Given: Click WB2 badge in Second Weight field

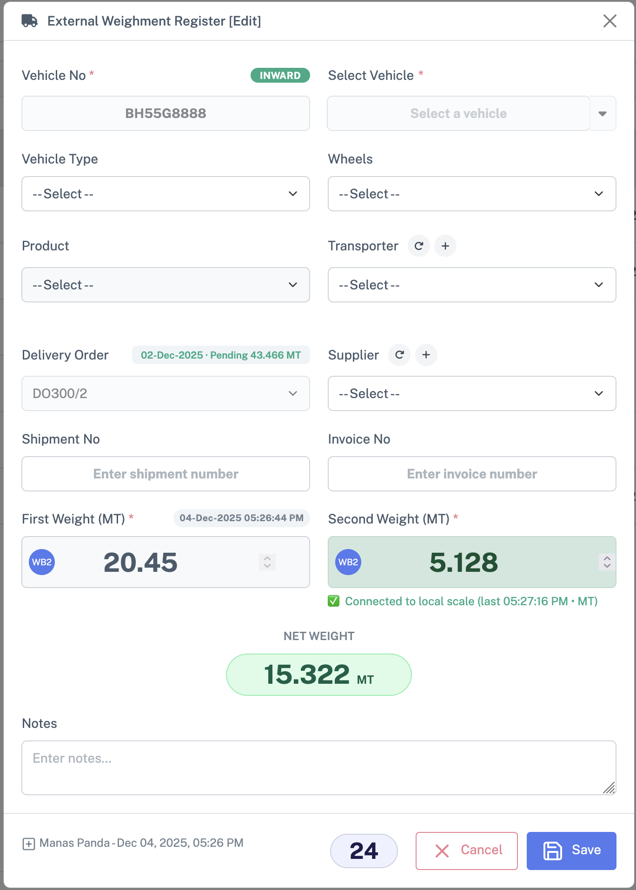Looking at the screenshot, I should point(348,562).
